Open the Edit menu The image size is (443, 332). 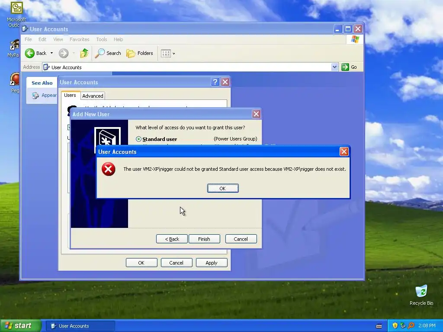click(x=42, y=39)
